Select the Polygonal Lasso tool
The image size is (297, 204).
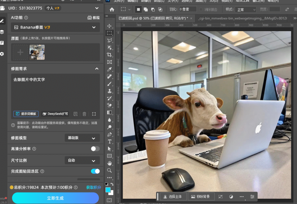click(109, 40)
